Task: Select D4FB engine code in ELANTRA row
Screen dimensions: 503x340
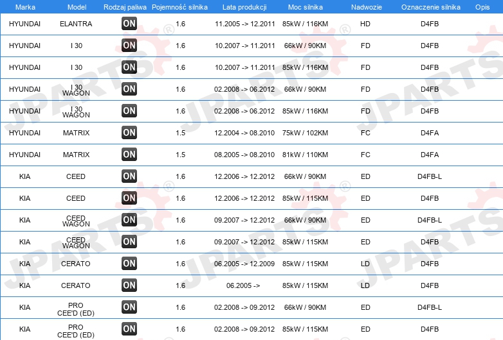Action: click(x=430, y=24)
